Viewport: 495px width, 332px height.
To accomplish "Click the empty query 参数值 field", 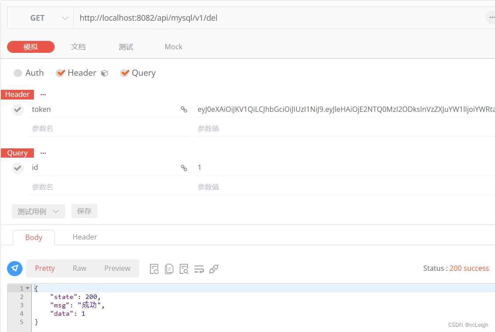I will click(x=344, y=187).
